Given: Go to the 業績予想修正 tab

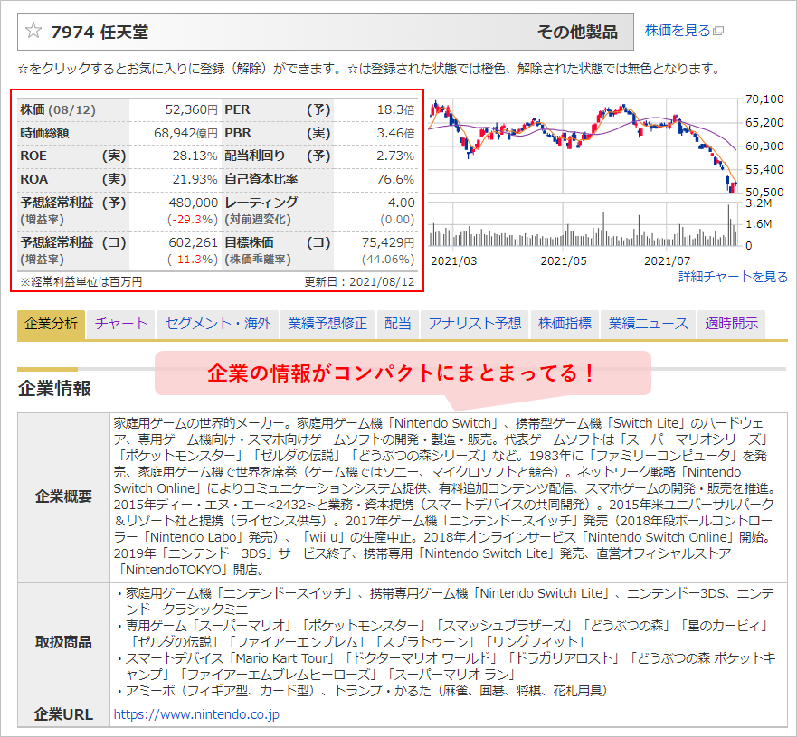Looking at the screenshot, I should click(327, 324).
